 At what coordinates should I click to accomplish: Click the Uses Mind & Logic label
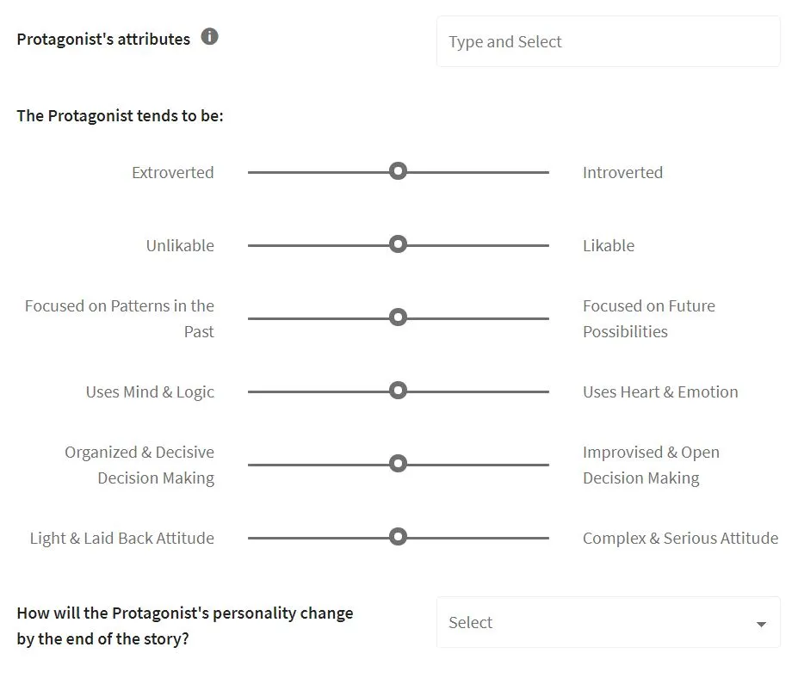click(150, 391)
